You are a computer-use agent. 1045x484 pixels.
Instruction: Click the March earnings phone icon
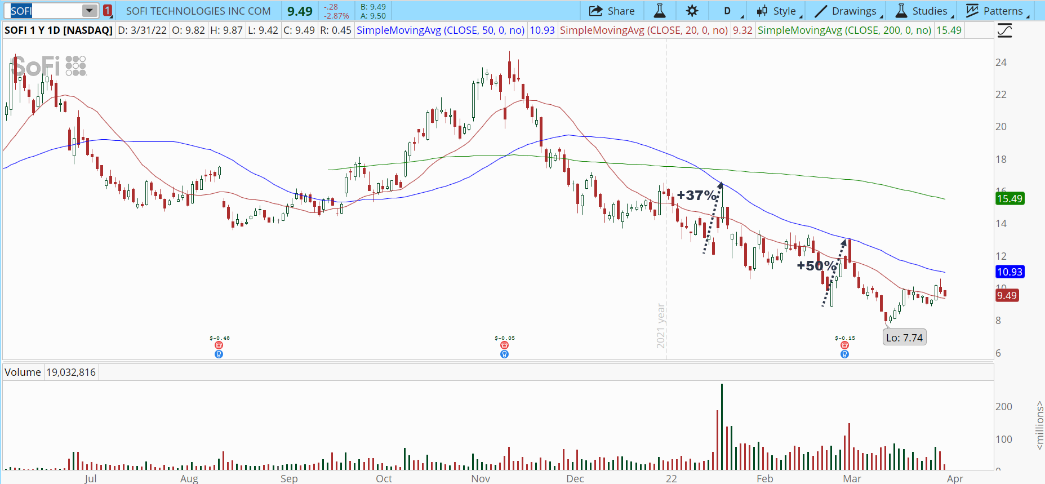[x=844, y=345]
